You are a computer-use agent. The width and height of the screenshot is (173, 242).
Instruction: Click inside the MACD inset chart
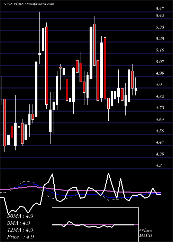pyautogui.click(x=95, y=225)
